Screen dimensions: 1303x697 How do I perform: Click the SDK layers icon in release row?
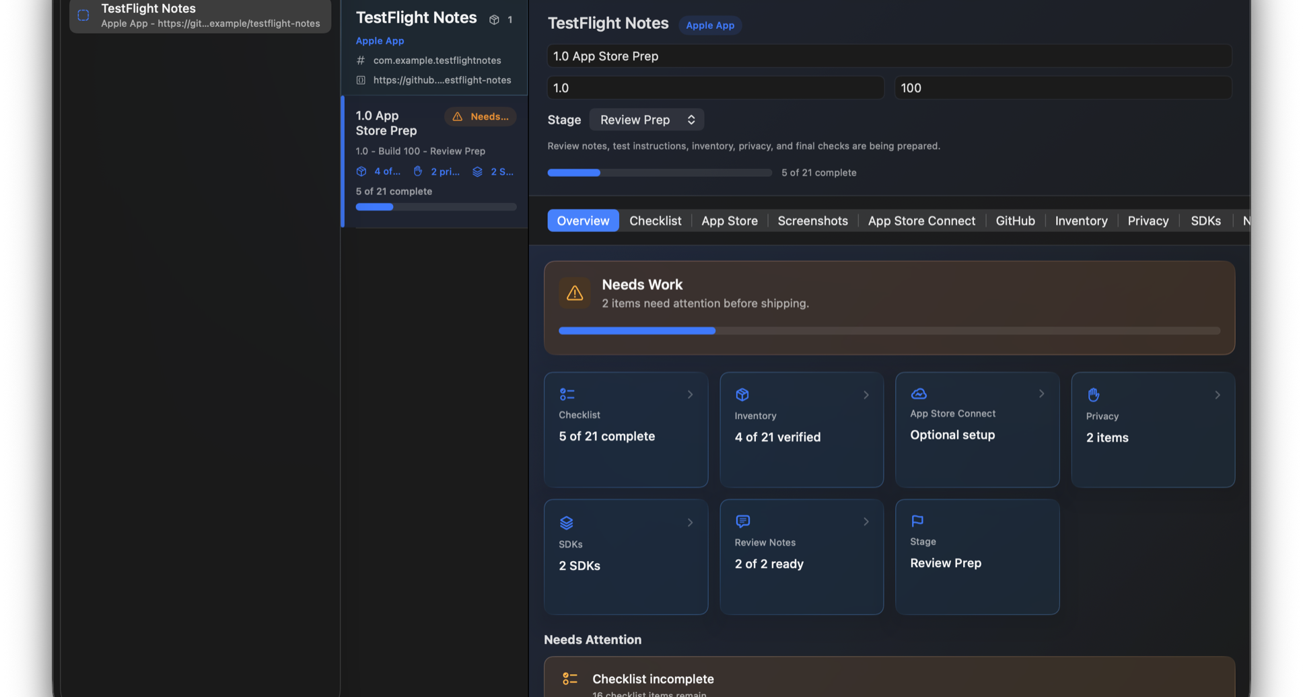coord(477,172)
